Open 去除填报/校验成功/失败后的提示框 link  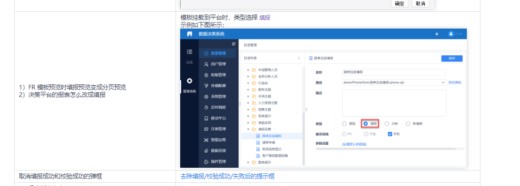(x=227, y=177)
